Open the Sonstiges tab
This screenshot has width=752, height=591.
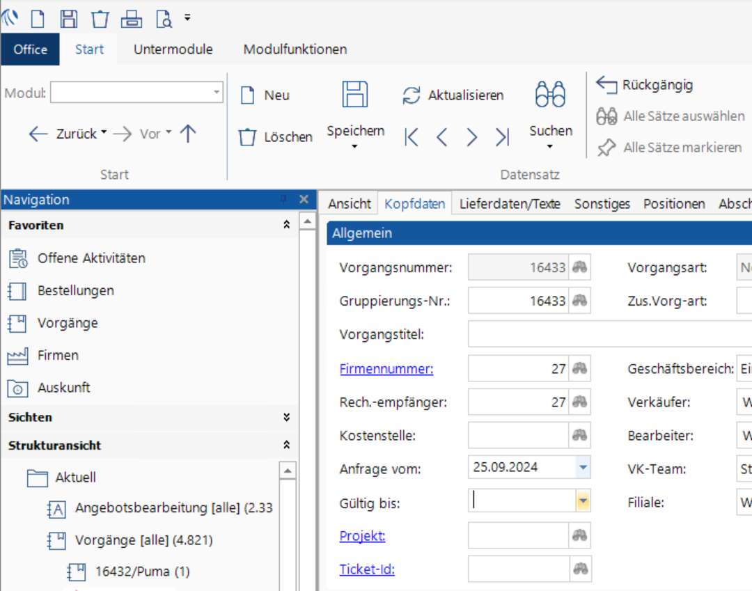tap(602, 204)
